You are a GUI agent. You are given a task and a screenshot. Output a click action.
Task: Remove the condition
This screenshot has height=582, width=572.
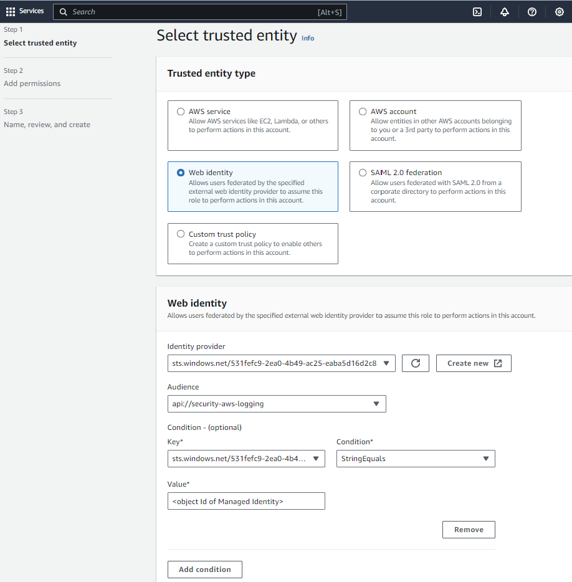tap(469, 529)
